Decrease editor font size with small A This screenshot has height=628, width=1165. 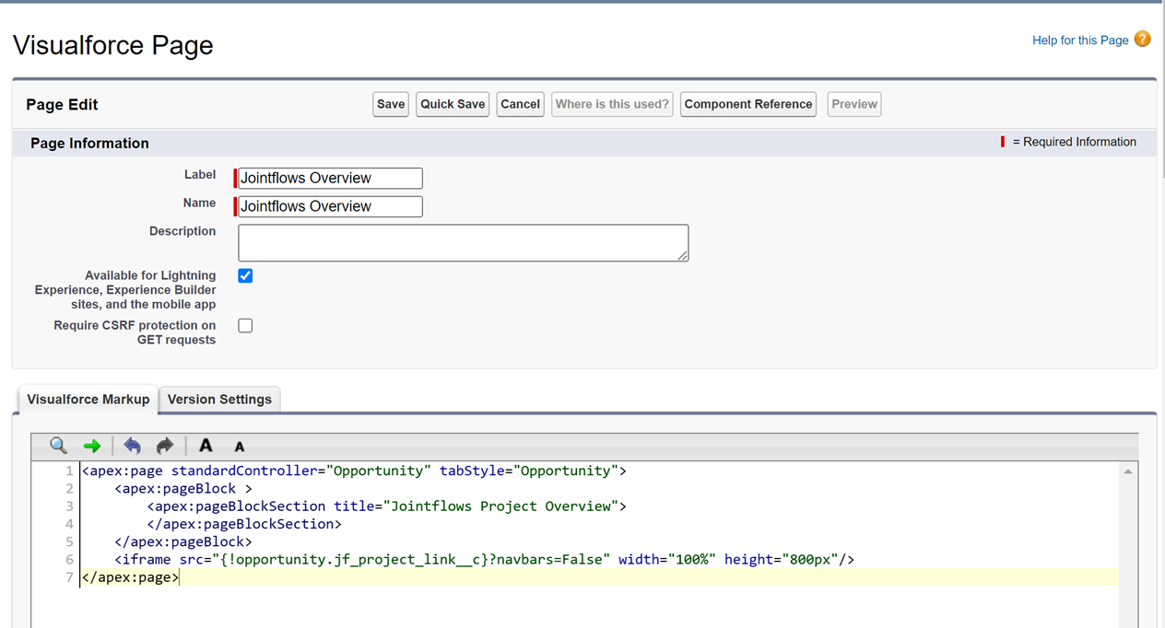tap(240, 447)
